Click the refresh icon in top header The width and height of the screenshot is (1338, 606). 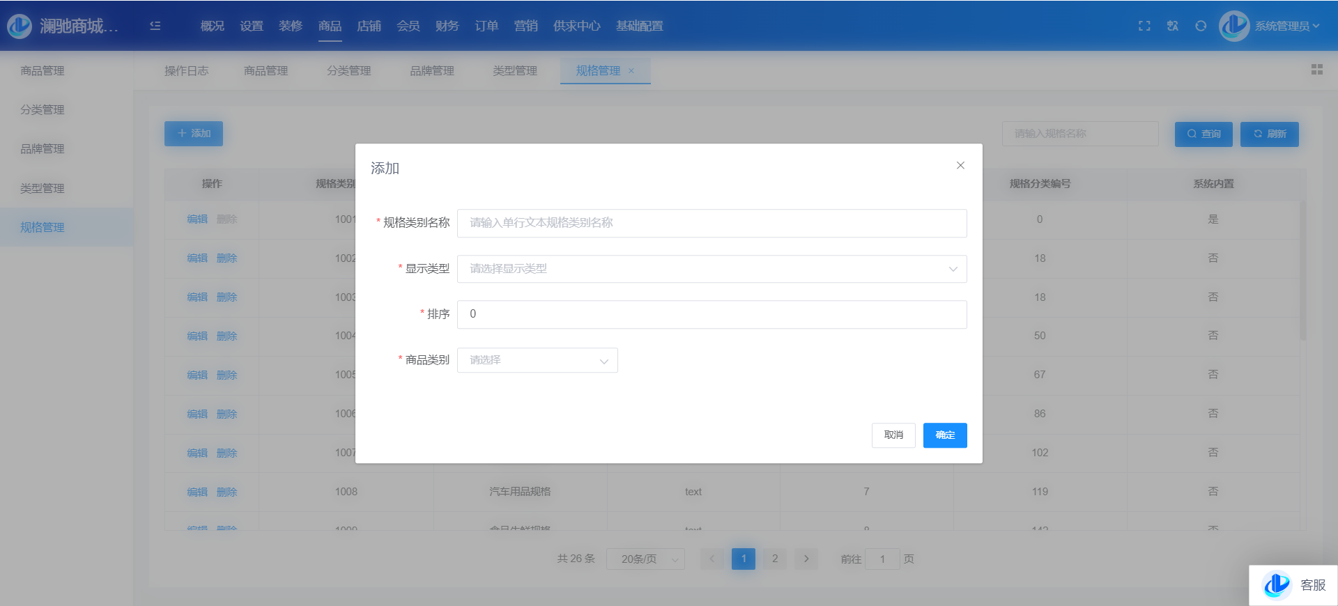click(x=1201, y=26)
